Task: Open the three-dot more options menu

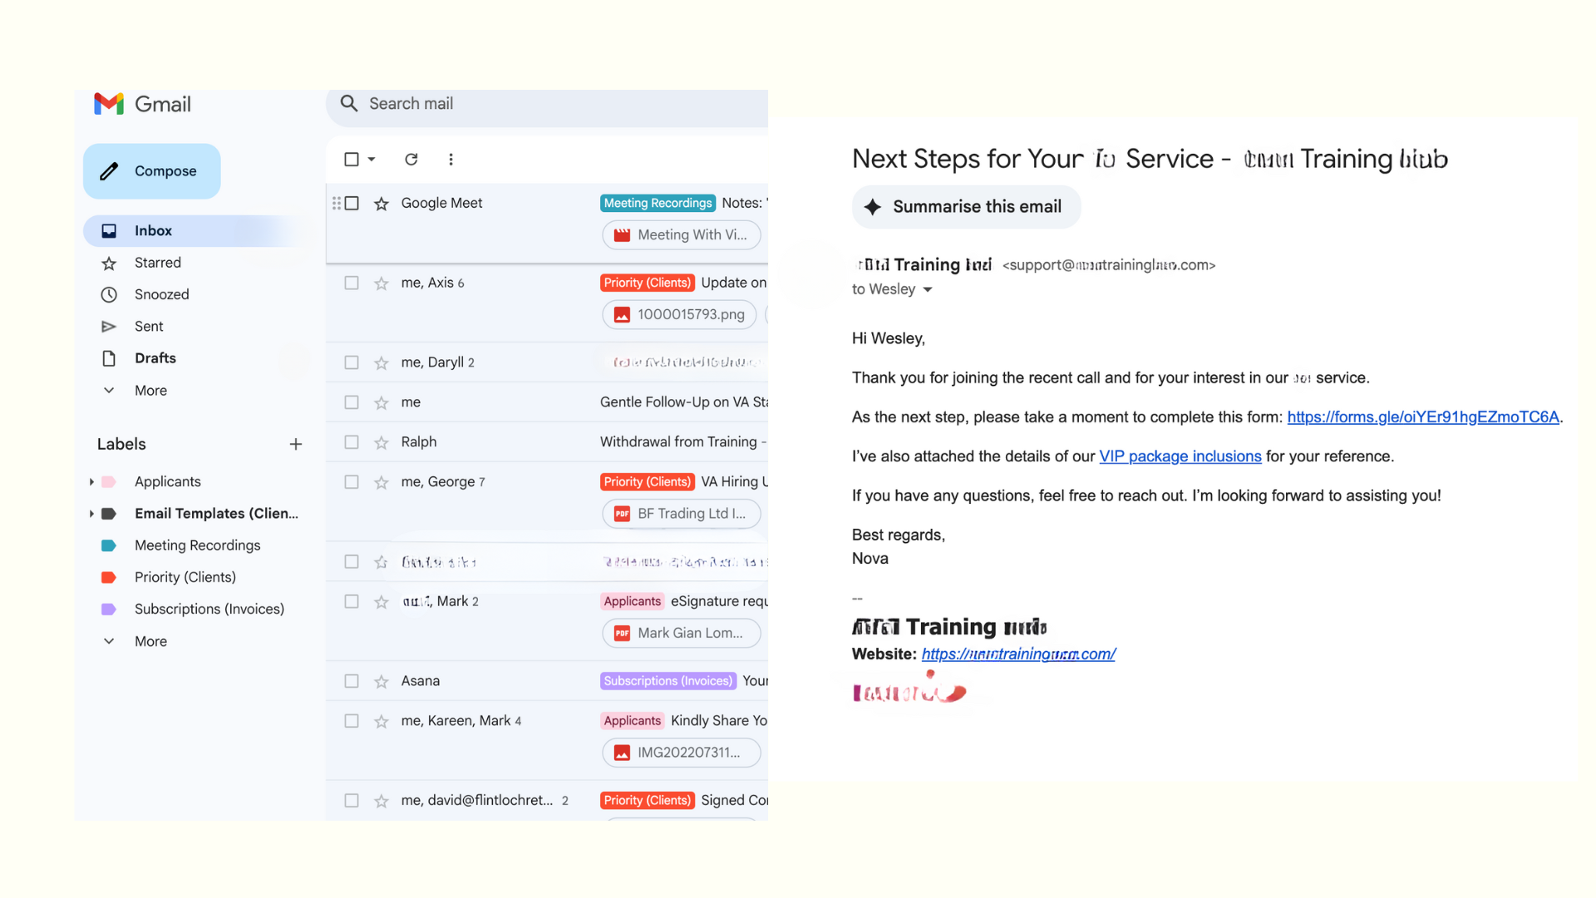Action: 451,159
